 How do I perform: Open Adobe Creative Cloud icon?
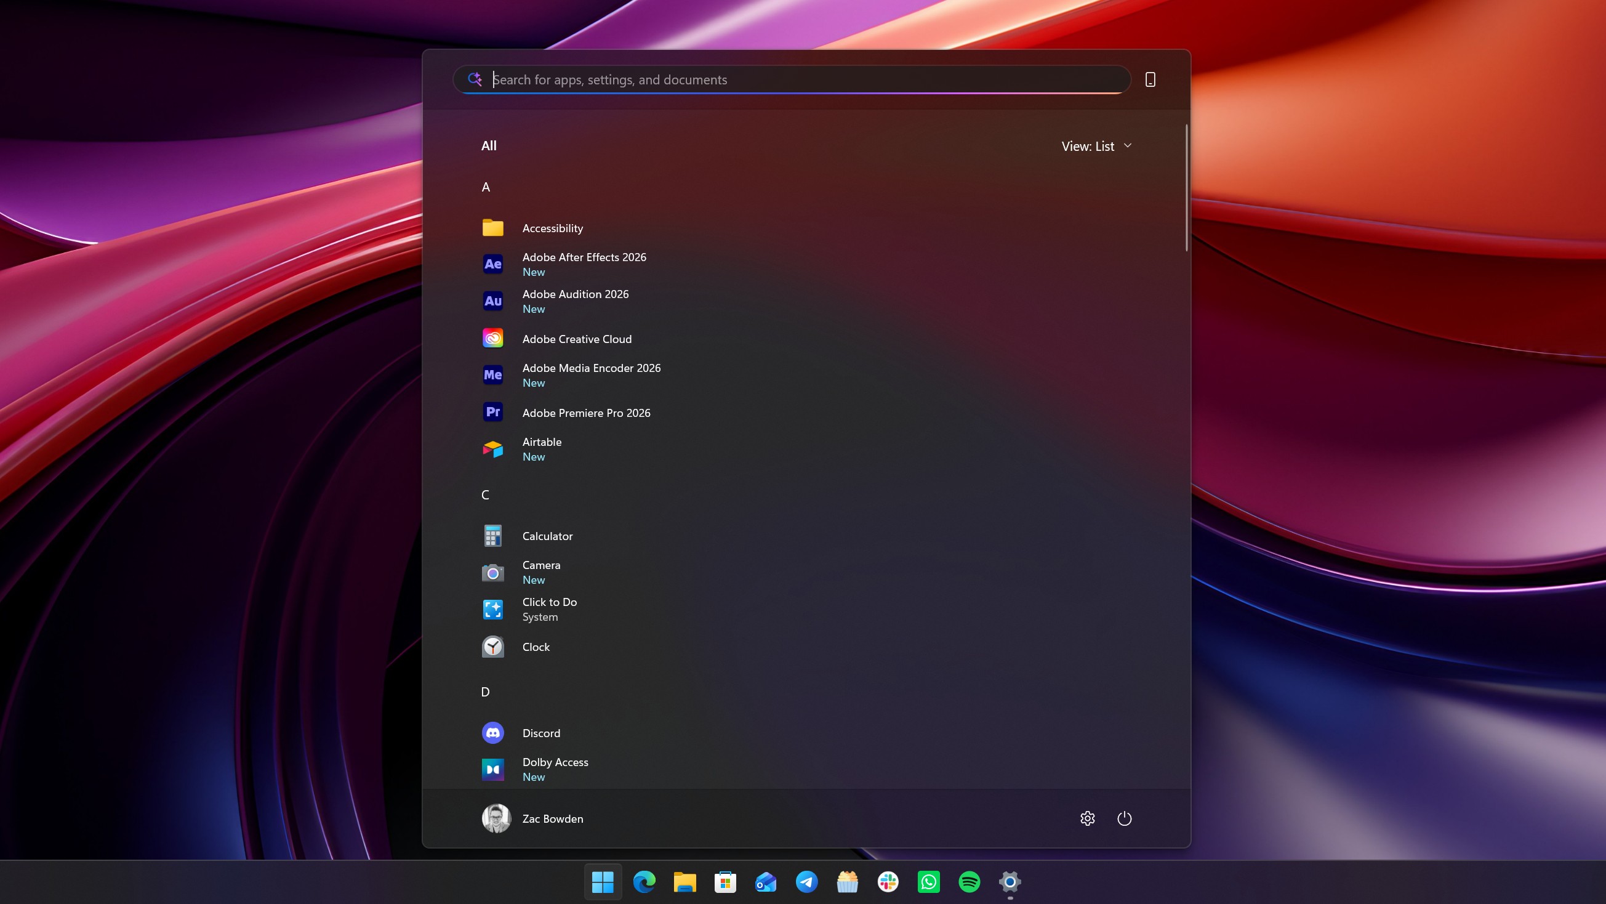(492, 338)
